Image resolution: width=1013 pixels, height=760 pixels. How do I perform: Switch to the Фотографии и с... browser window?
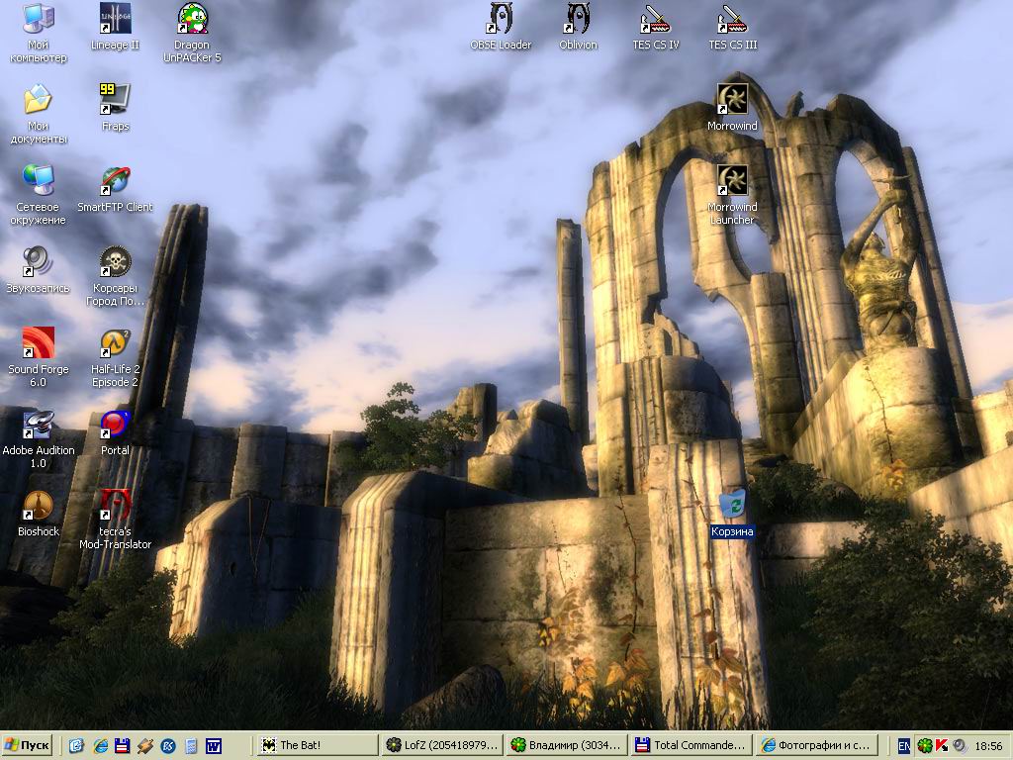click(x=815, y=745)
